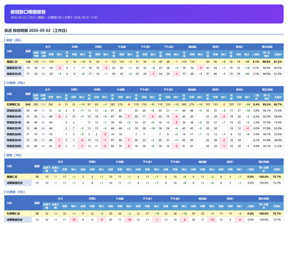Click 下午茶1 column header in the 7队 table

point(145,90)
